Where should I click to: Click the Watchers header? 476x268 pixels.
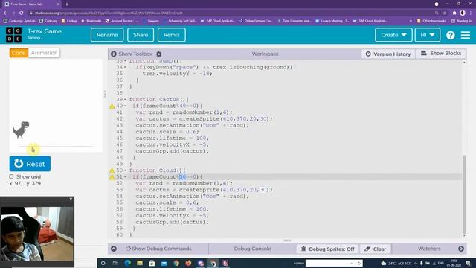pos(429,249)
